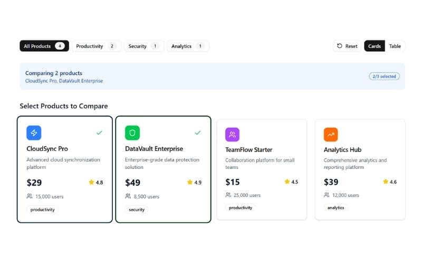The width and height of the screenshot is (422, 264).
Task: Switch to Table view
Action: (395, 46)
